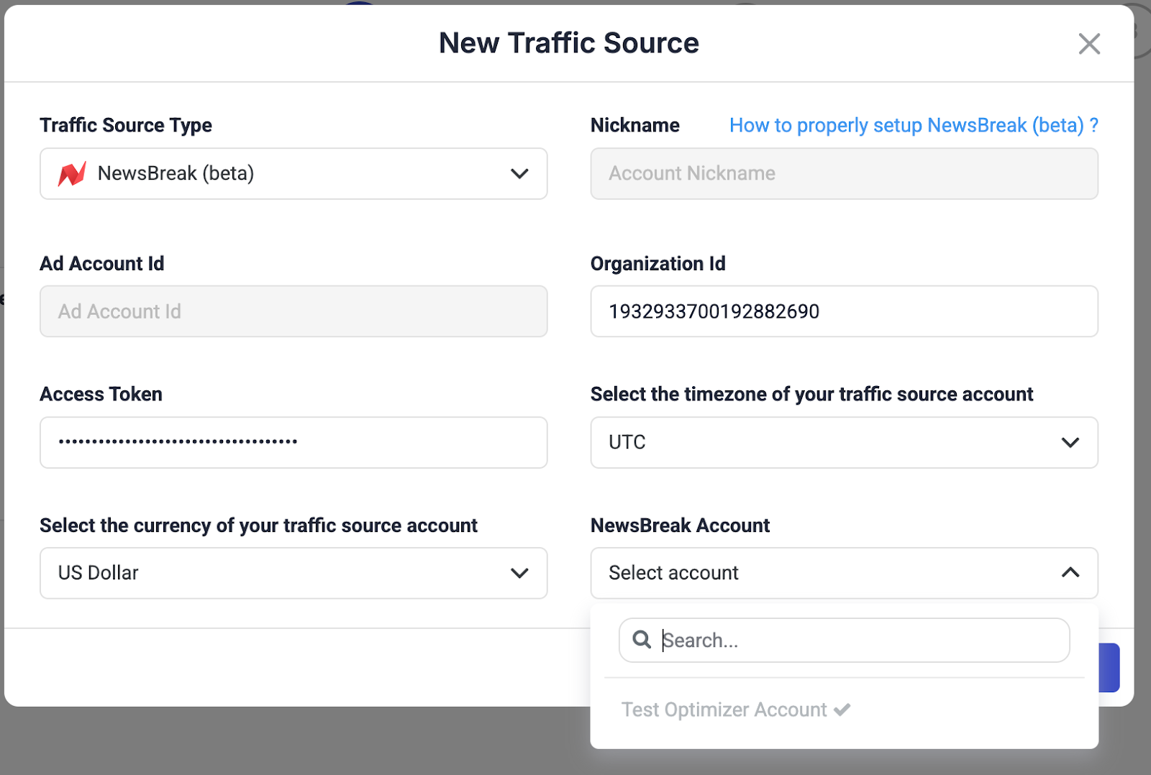1151x775 pixels.
Task: Click the Access Token label
Action: (101, 394)
